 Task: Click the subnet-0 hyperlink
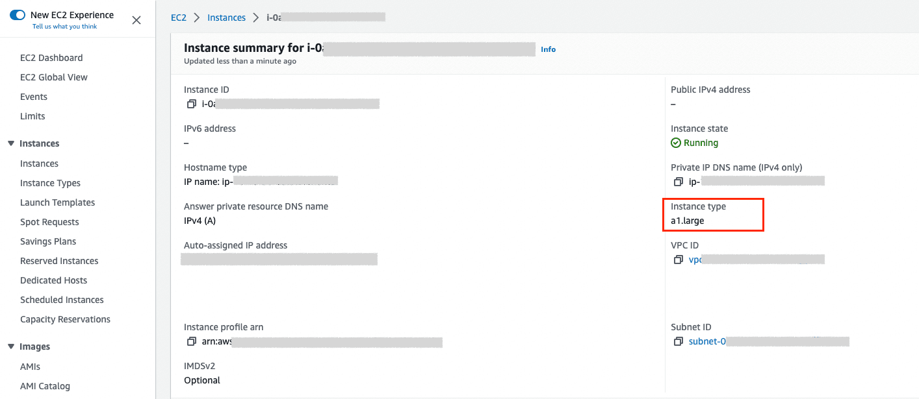click(706, 341)
